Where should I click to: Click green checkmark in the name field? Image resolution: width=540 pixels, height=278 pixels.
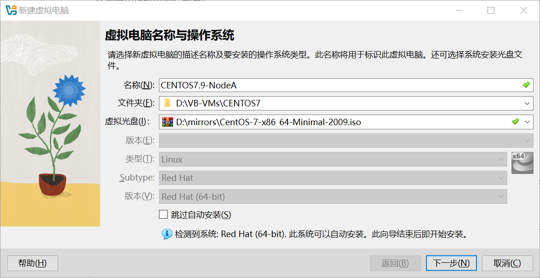pyautogui.click(x=526, y=85)
